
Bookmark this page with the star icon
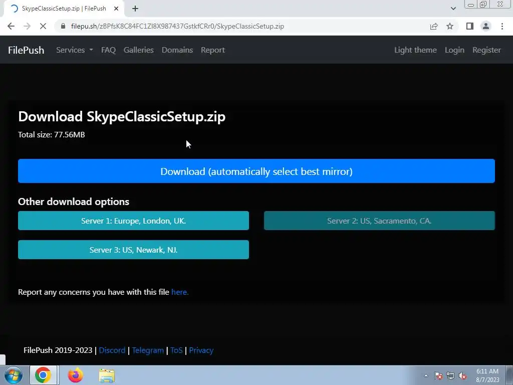(450, 26)
